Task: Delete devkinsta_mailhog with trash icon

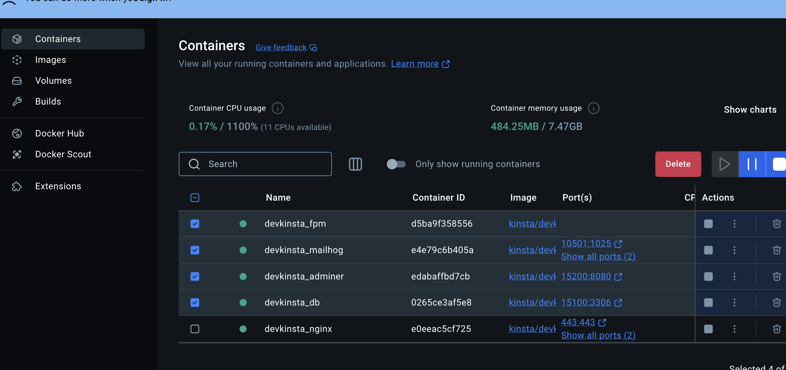Action: [x=777, y=250]
